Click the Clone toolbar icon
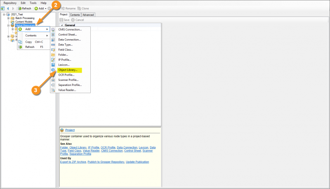 click(x=79, y=8)
